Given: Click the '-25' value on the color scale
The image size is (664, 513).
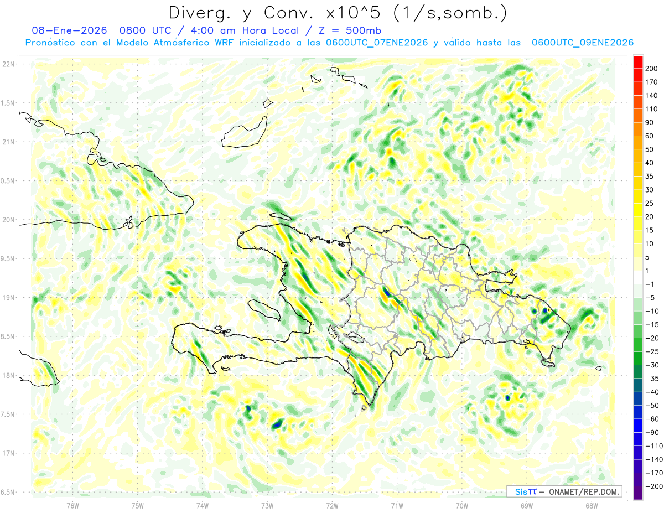Looking at the screenshot, I should (653, 351).
